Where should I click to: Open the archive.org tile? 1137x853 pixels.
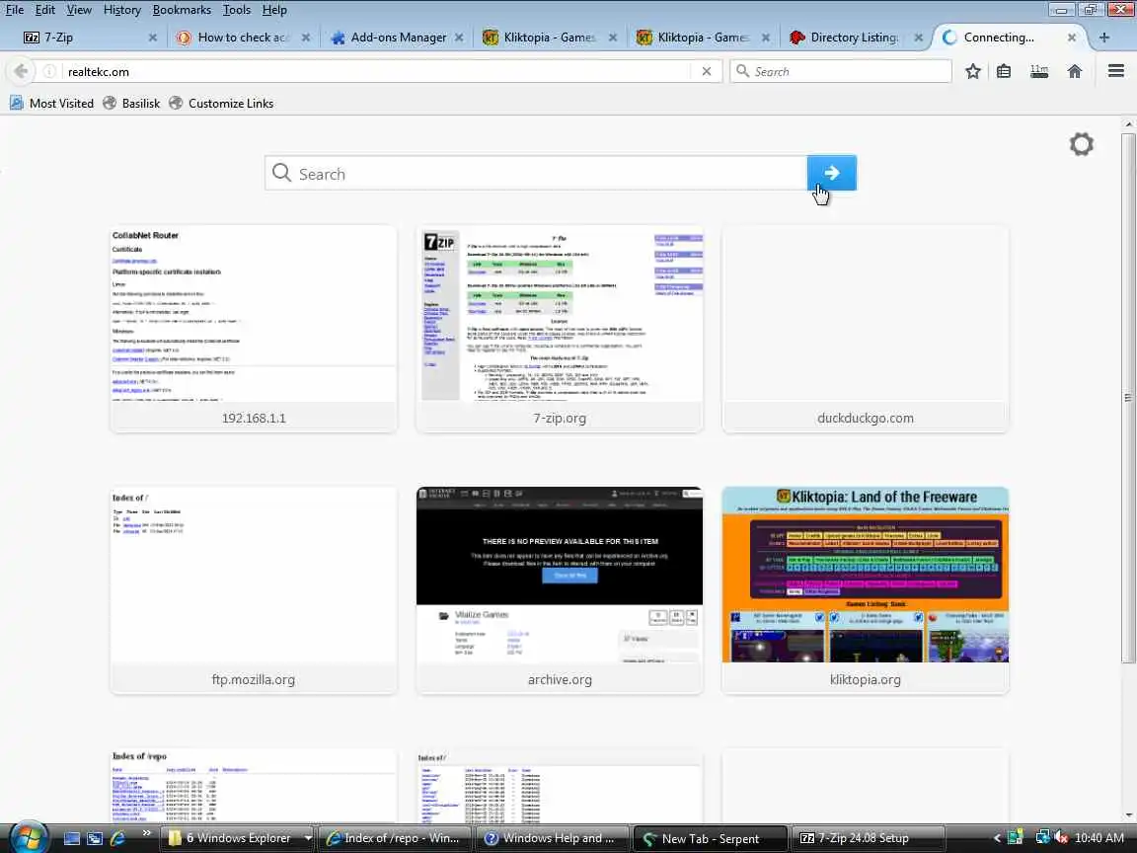[559, 590]
